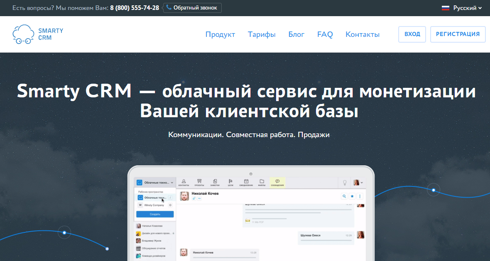Open the Тарифы menu item
The width and height of the screenshot is (490, 261).
tap(262, 34)
